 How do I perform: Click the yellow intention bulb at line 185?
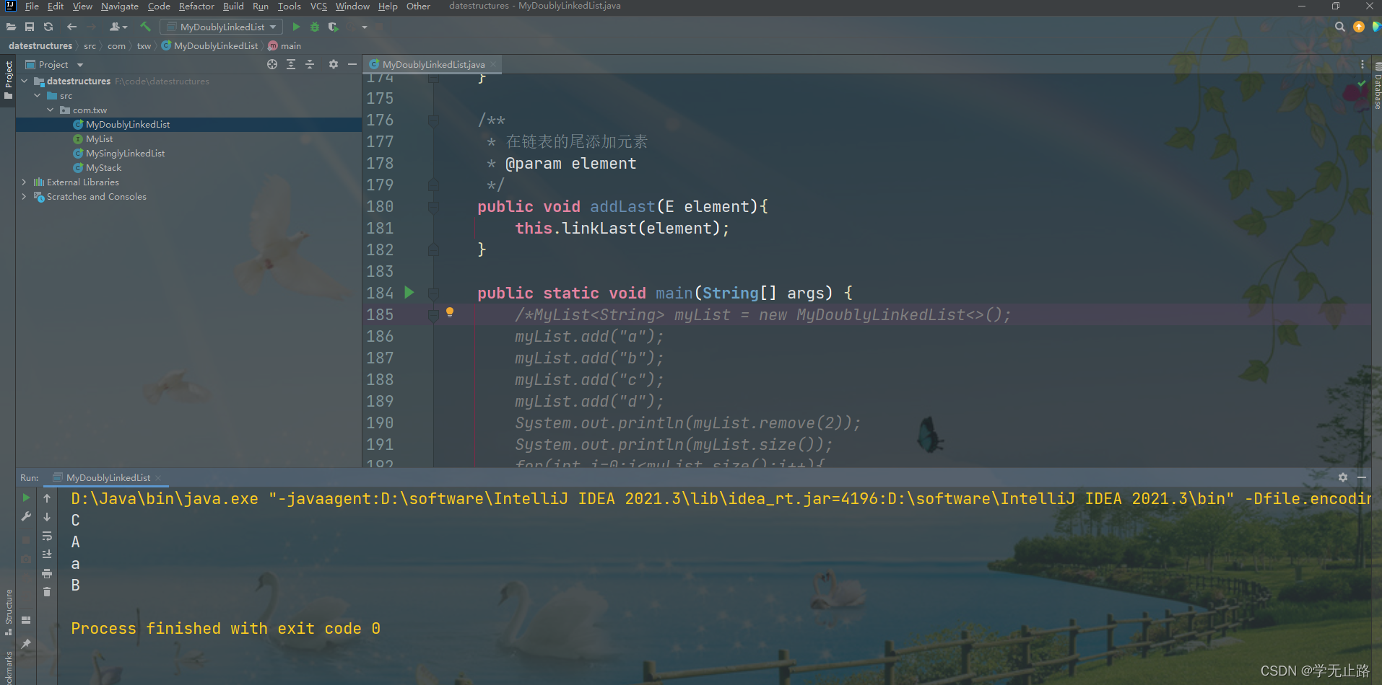450,312
